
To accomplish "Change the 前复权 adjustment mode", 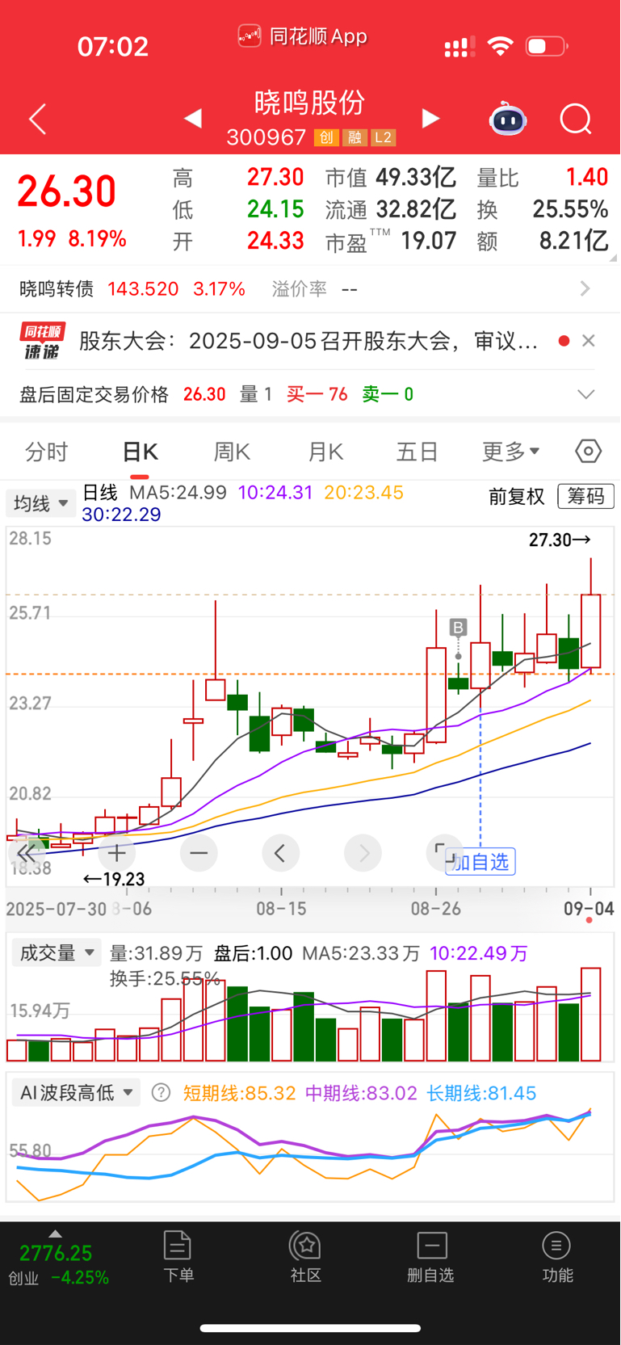I will pyautogui.click(x=517, y=496).
